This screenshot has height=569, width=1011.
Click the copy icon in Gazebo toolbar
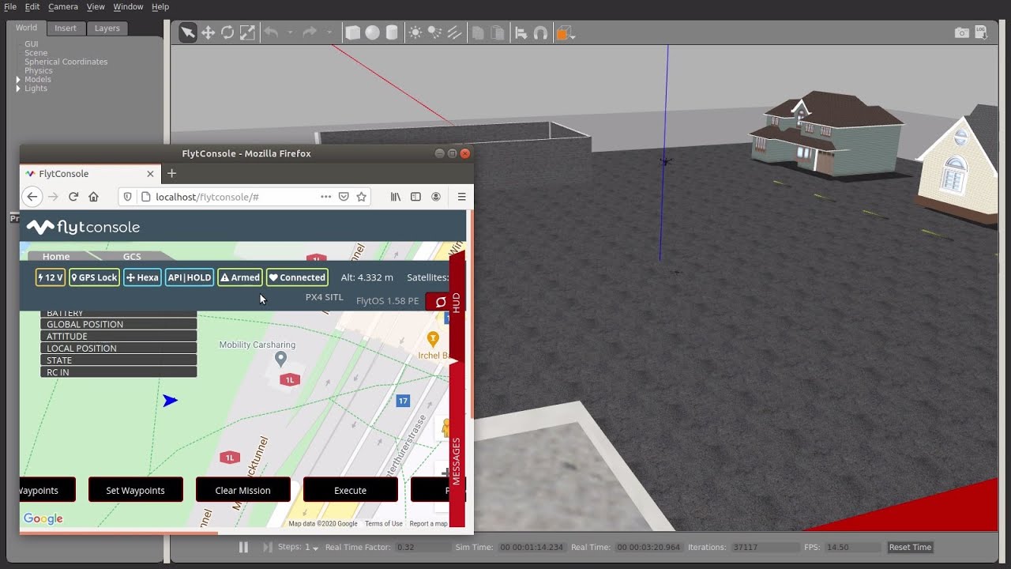click(x=478, y=32)
